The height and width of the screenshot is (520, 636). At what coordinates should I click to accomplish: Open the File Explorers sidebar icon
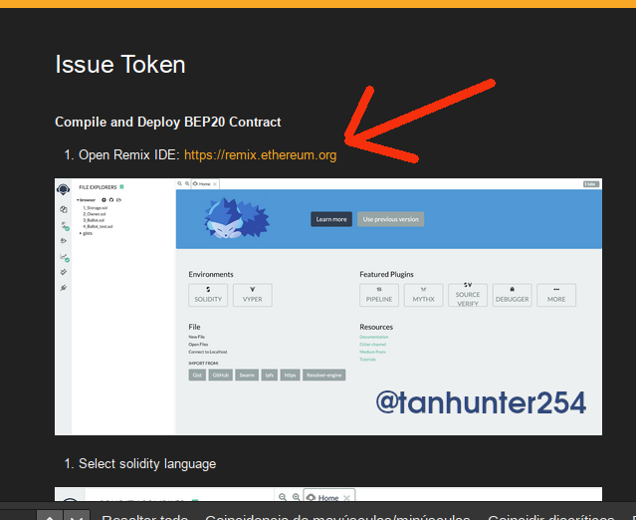64,209
